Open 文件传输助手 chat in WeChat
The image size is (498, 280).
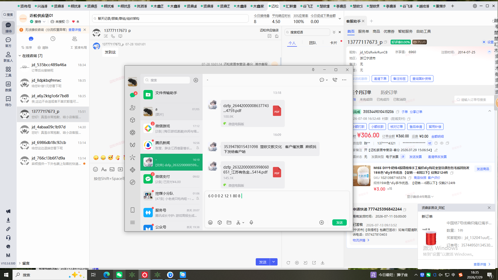point(171,95)
